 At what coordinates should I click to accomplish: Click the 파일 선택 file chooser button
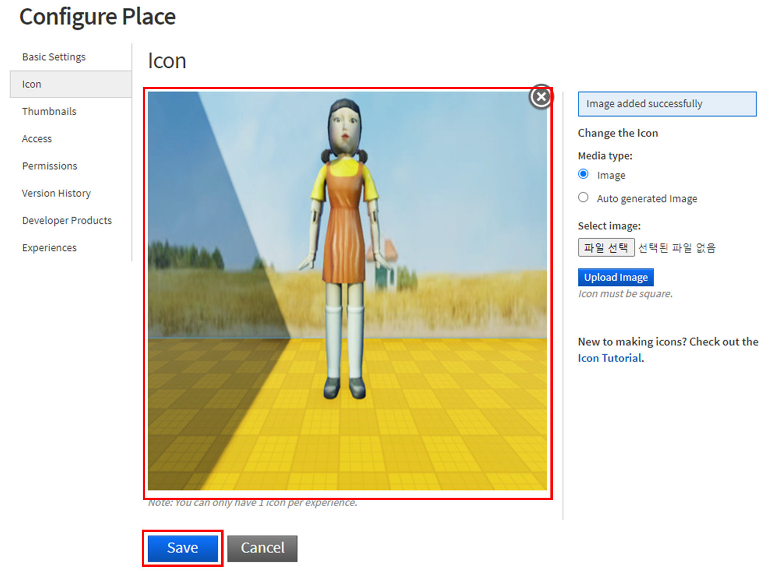[606, 247]
